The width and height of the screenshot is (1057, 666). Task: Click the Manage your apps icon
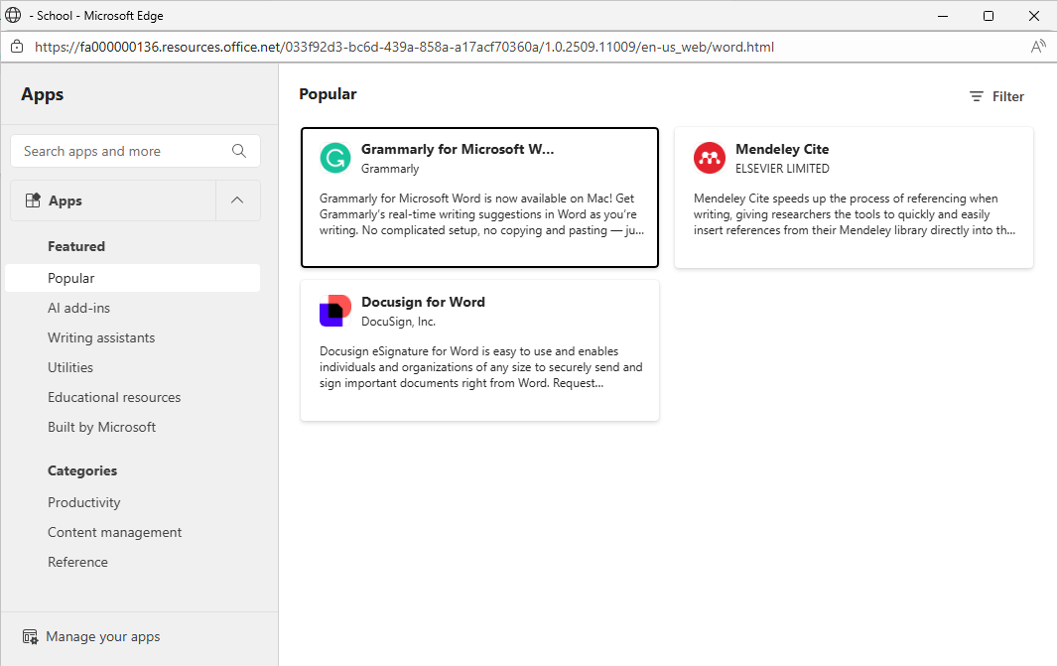tap(30, 637)
